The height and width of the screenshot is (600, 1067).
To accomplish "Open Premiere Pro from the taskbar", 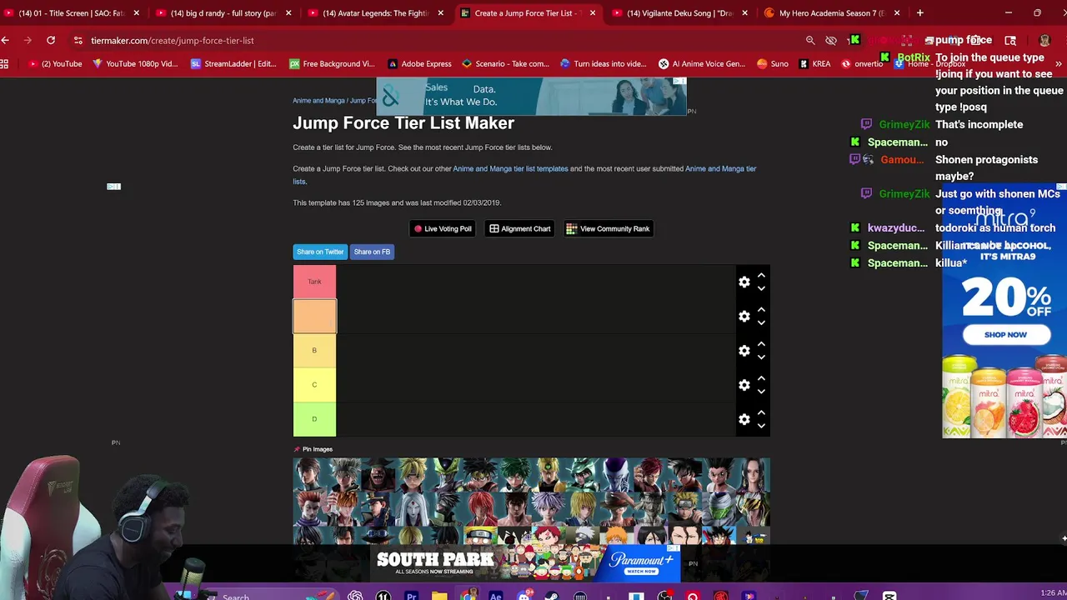I will point(411,596).
